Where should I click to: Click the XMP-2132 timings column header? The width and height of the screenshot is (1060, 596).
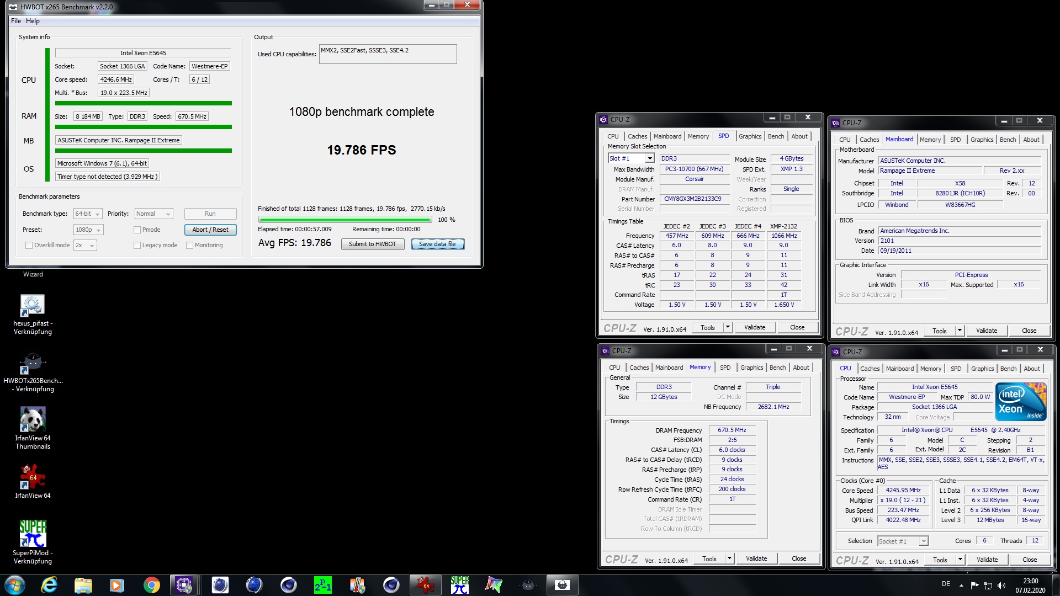(x=784, y=226)
